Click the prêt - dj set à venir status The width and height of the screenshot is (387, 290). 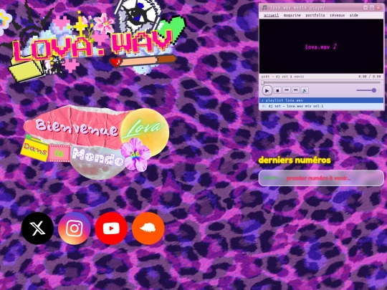[x=282, y=77]
